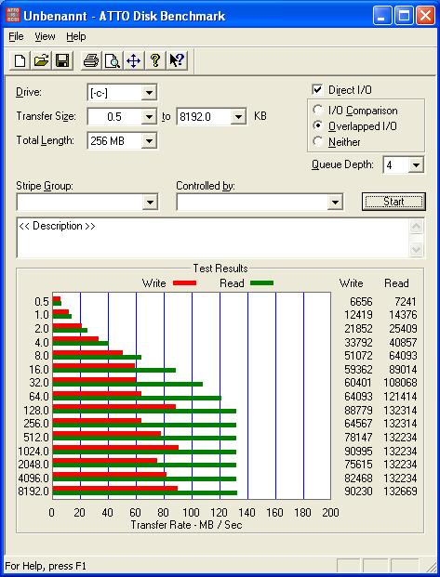Screen dimensions: 440x577
Task: Print results using the printer icon
Action: [x=90, y=60]
